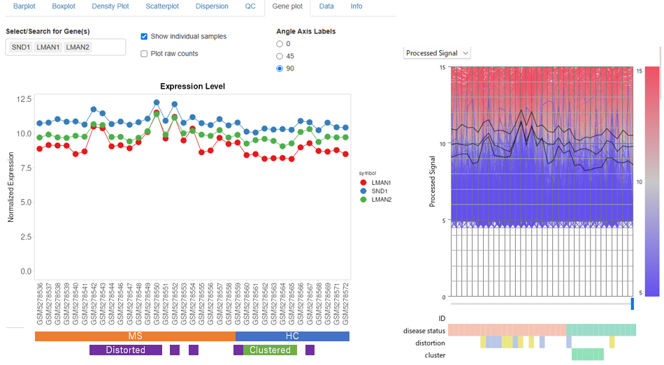
Task: Click the Normalized Expression axis label
Action: click(11, 187)
